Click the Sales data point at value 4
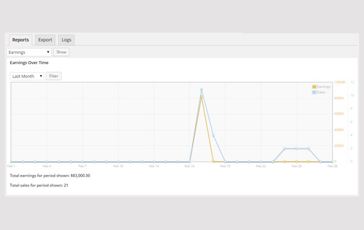This screenshot has height=230, width=364. pos(214,135)
